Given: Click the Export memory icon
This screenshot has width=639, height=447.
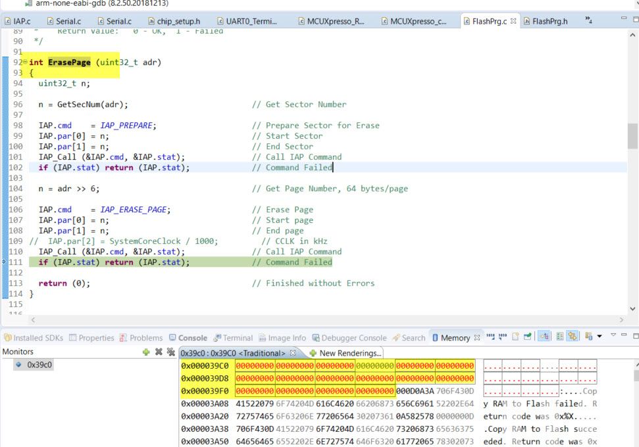Looking at the screenshot, I should tap(503, 337).
